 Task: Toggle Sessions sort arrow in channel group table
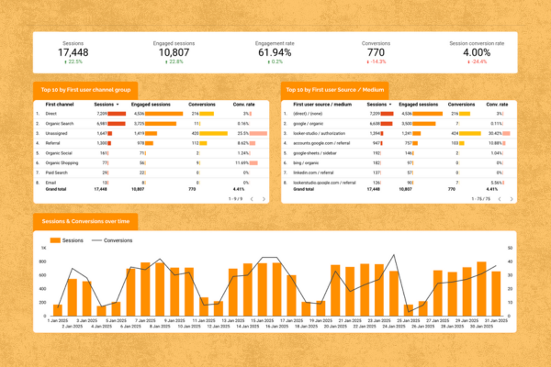tap(117, 105)
